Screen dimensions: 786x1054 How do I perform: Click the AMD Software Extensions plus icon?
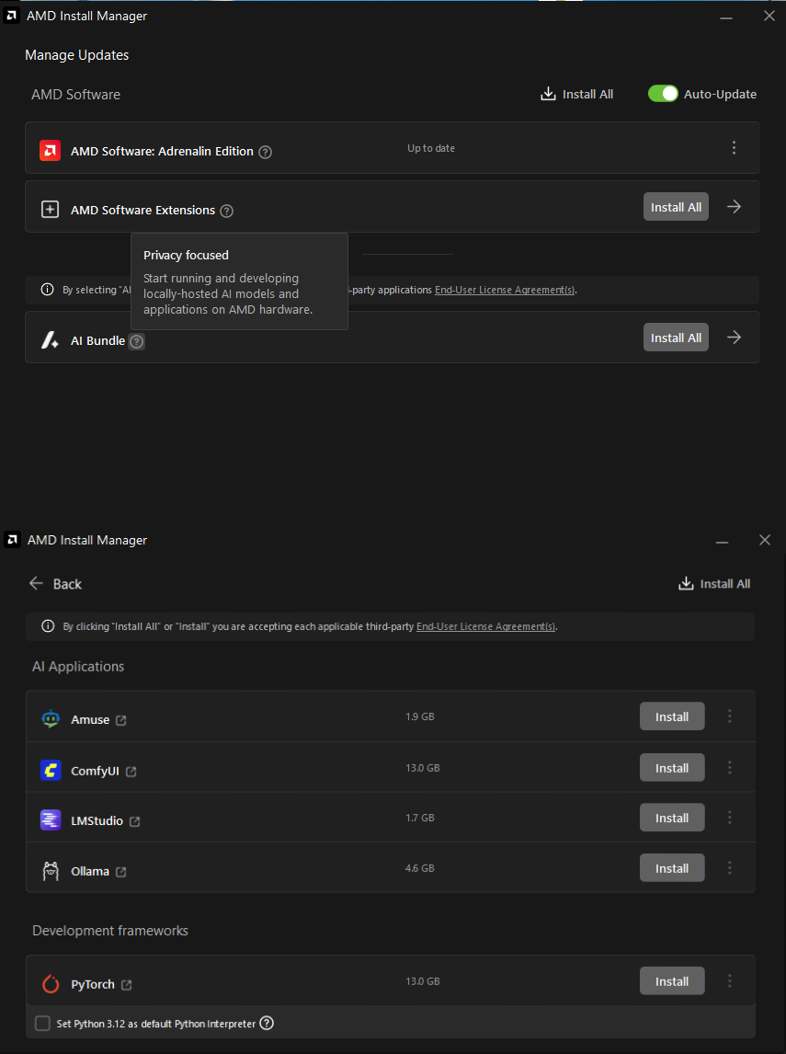tap(51, 210)
